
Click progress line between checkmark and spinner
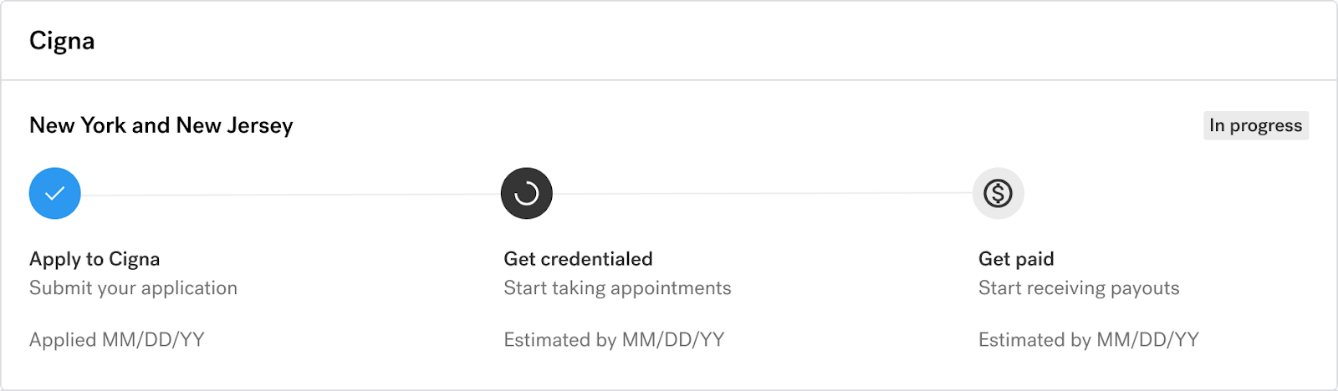[291, 195]
